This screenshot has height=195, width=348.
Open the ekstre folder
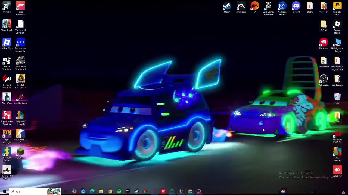click(x=310, y=7)
